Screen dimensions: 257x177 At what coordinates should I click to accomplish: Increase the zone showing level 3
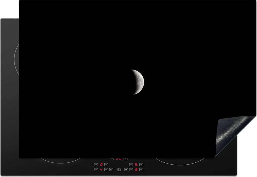click(x=141, y=170)
